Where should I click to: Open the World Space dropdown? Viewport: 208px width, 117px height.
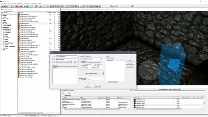tap(130, 90)
